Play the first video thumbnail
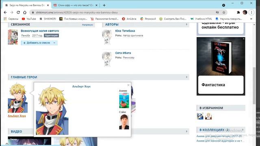Viewport: 260px width, 146px height. pos(30,141)
